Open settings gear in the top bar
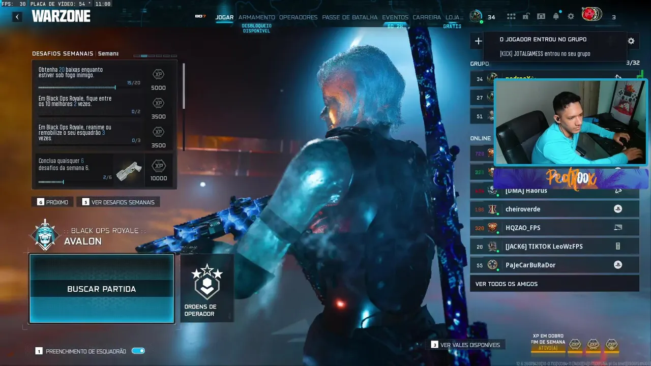Image resolution: width=651 pixels, height=366 pixels. tap(571, 16)
